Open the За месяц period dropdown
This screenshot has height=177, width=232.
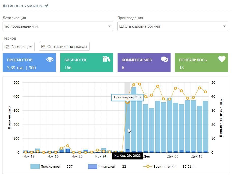[19, 47]
